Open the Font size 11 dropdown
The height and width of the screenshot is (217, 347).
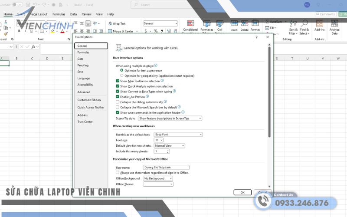pos(159,140)
